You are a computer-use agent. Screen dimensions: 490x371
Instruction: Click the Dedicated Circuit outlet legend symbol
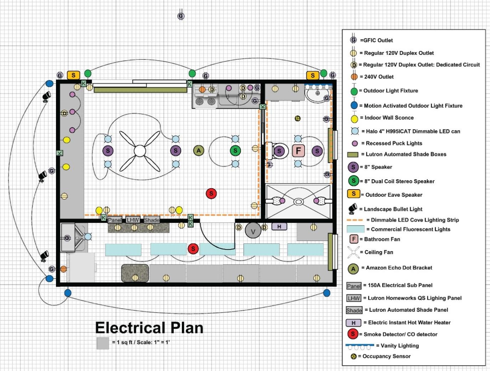pyautogui.click(x=354, y=65)
